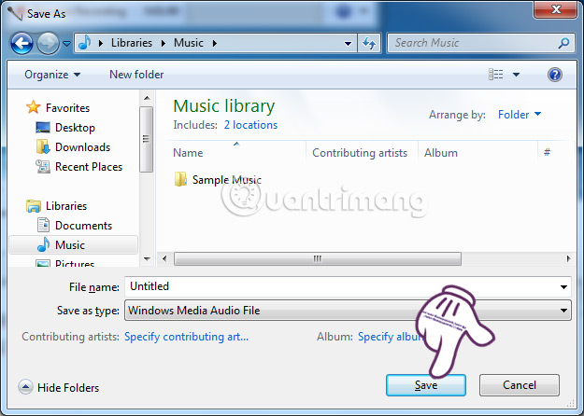Open the Pictures library

coord(75,263)
